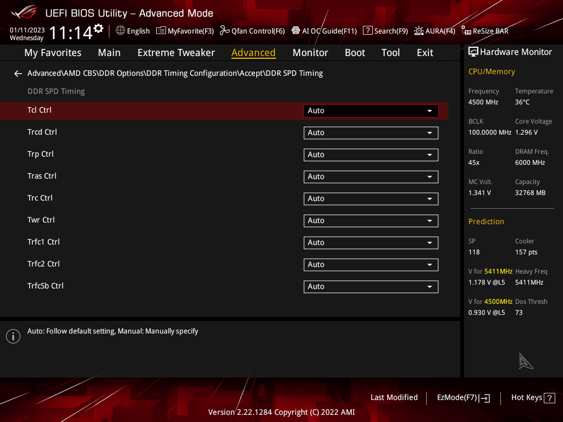Click the ROG logo icon
Viewport: 563px width, 422px height.
coord(24,12)
